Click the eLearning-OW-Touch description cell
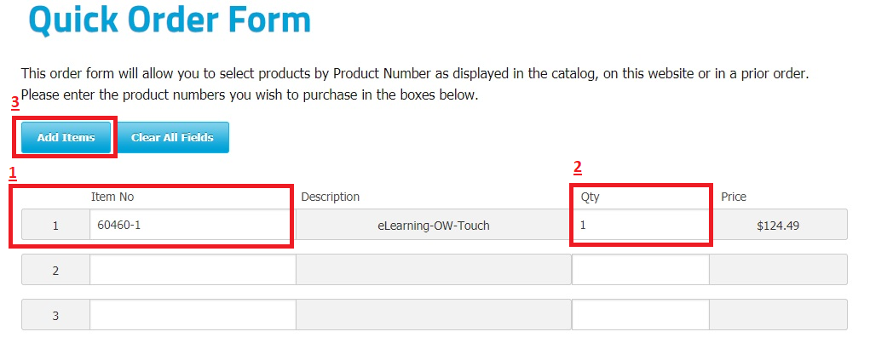 pos(433,226)
